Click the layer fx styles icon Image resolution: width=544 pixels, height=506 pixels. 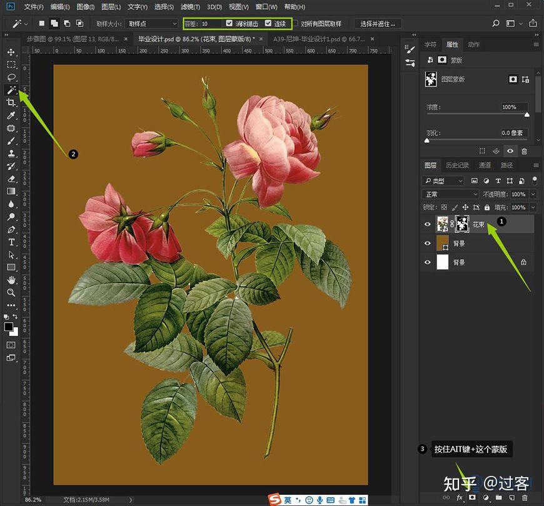coord(460,497)
